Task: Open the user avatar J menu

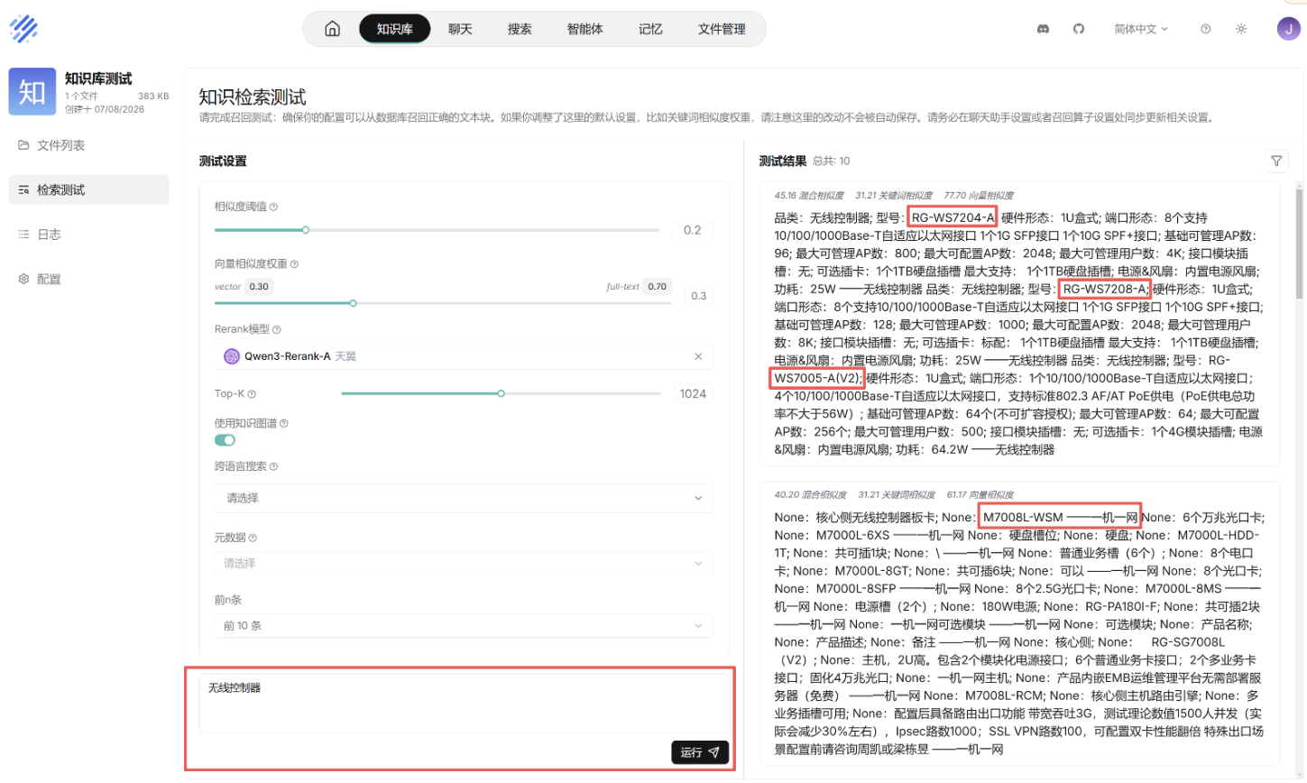Action: [x=1288, y=29]
